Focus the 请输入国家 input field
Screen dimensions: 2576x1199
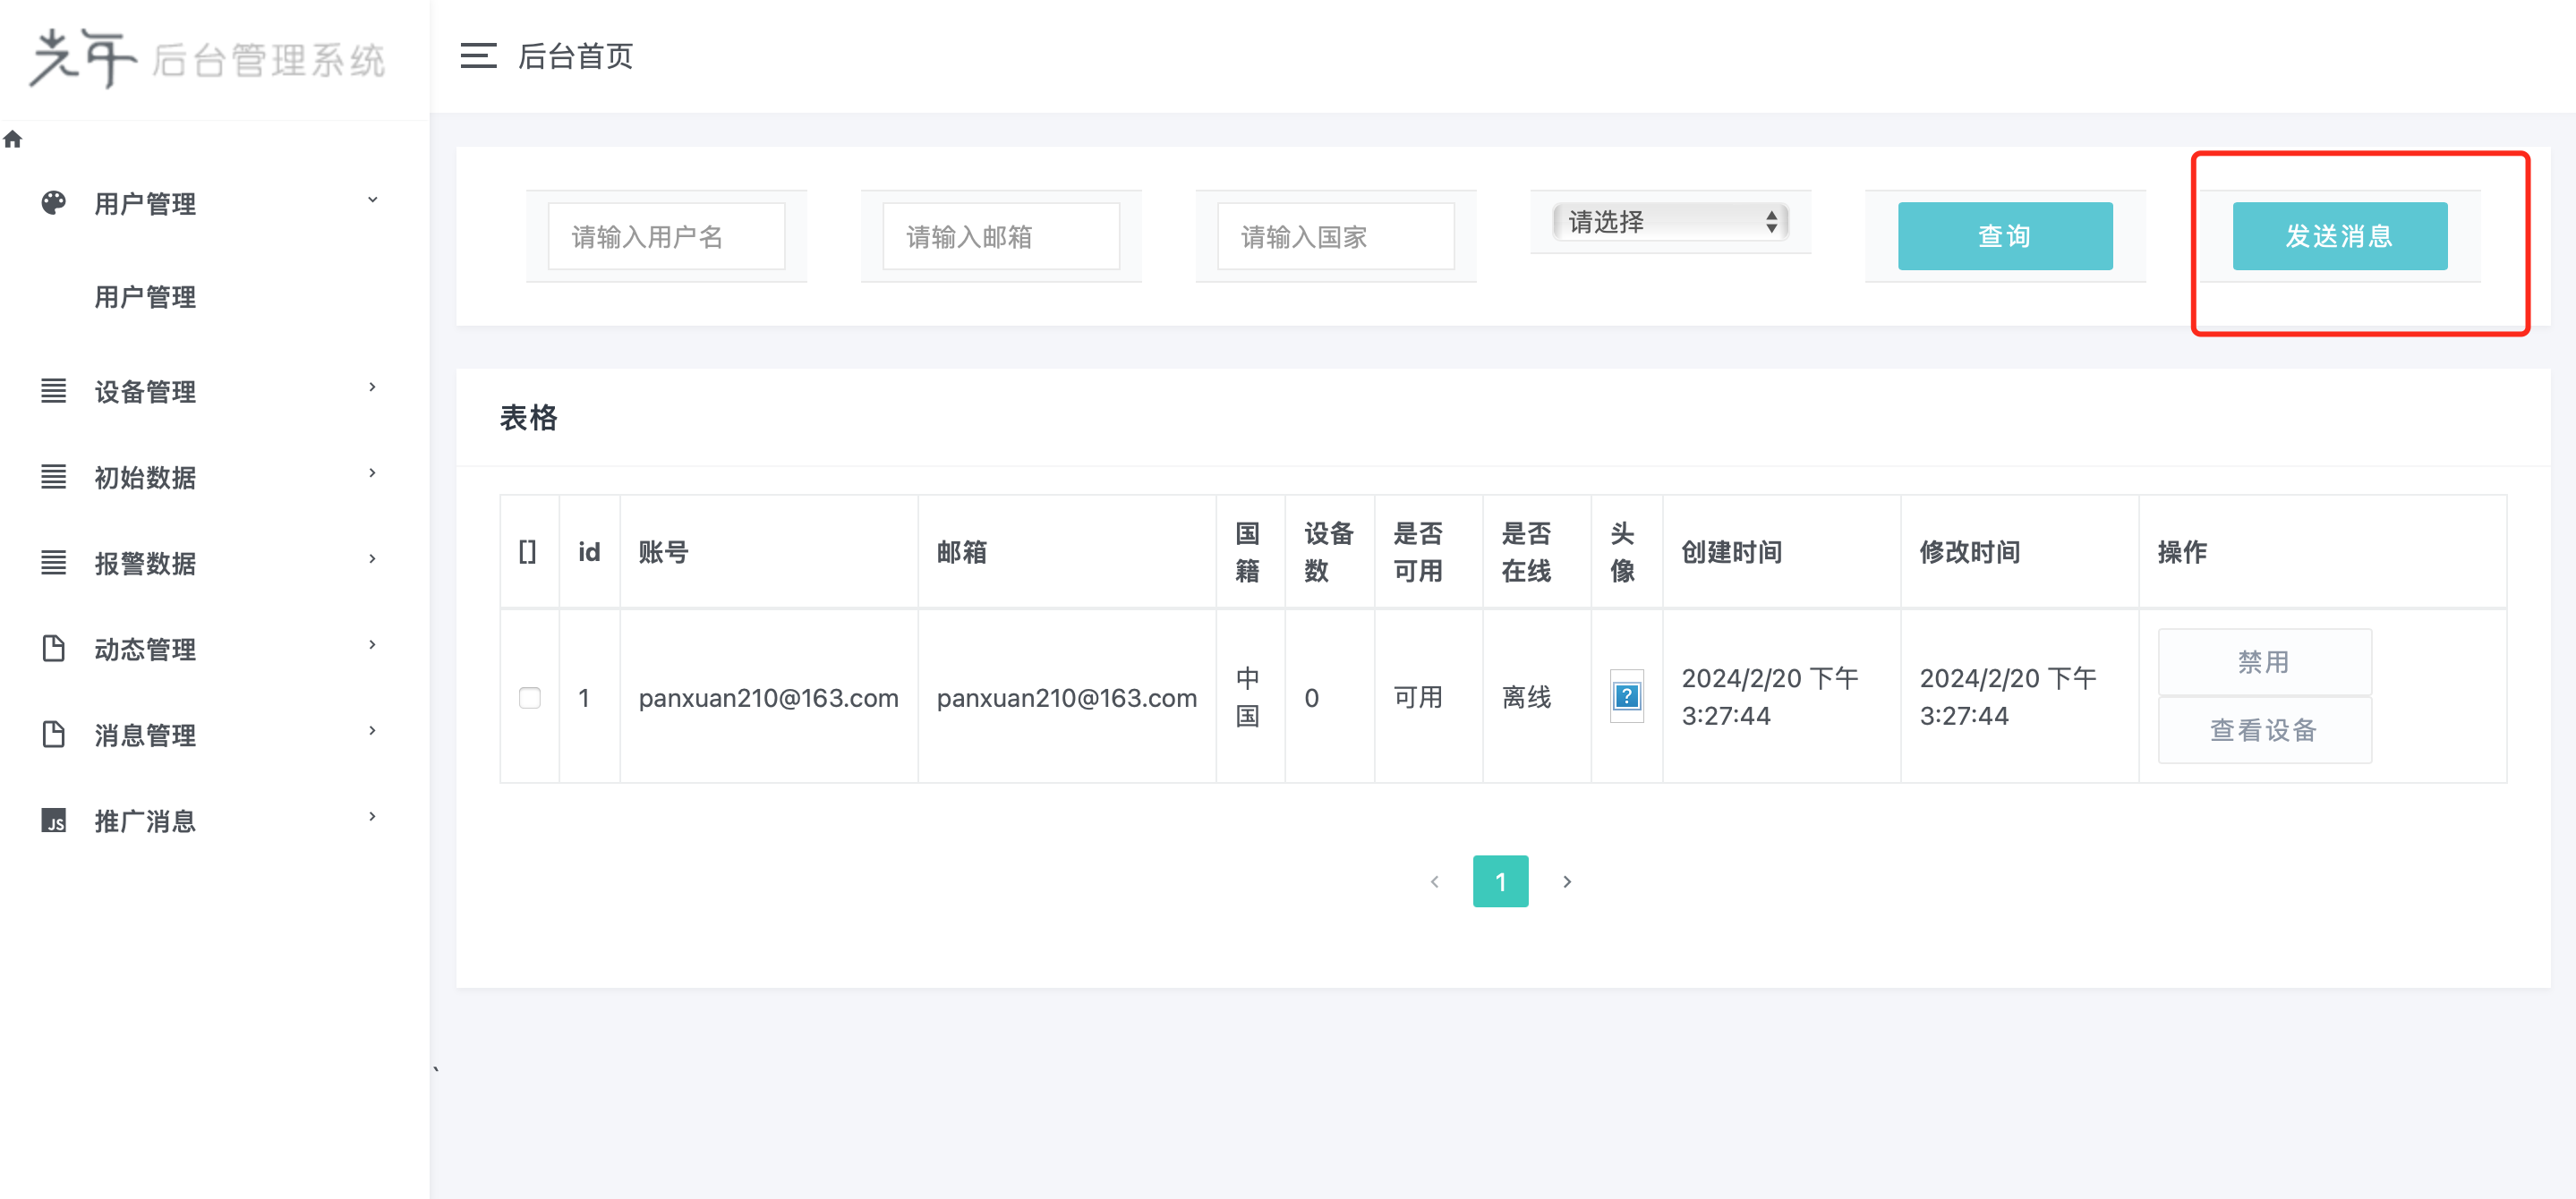click(1336, 237)
